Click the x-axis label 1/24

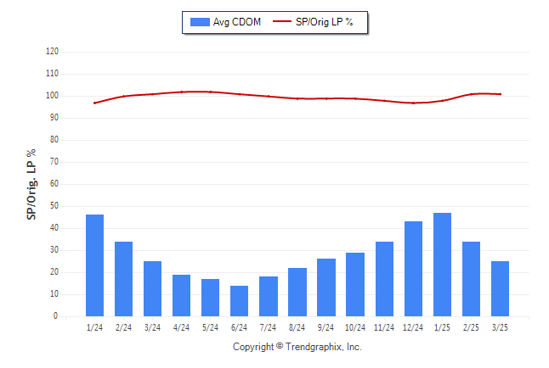coord(94,327)
